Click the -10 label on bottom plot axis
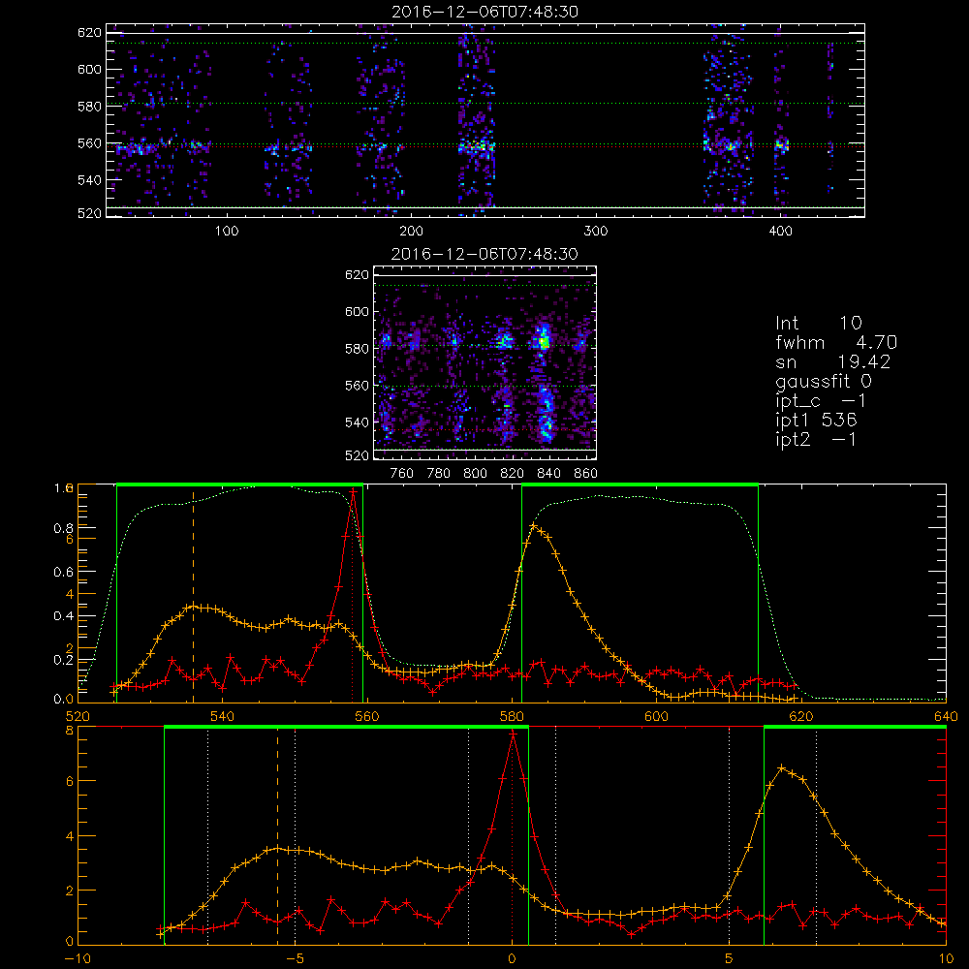Image resolution: width=969 pixels, height=969 pixels. (78, 958)
